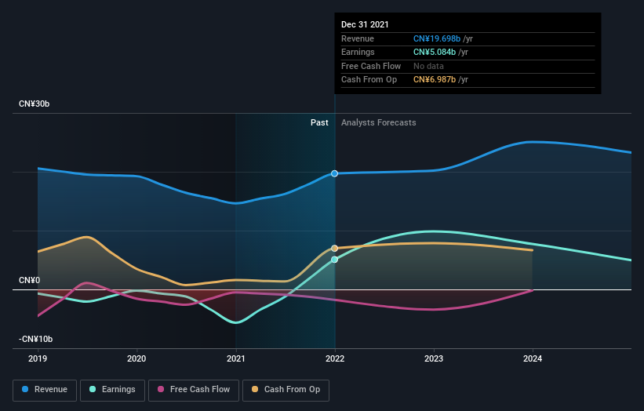
Task: Click the 2022 x-axis label
Action: [335, 359]
